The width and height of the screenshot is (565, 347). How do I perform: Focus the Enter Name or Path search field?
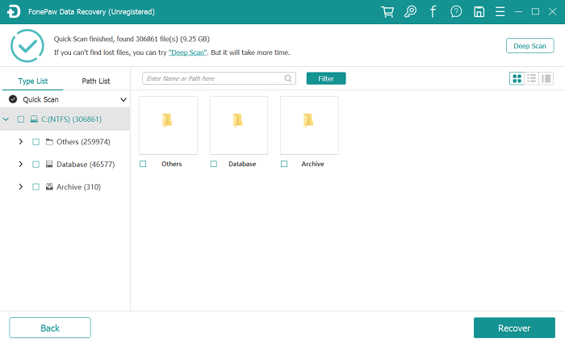pos(219,78)
